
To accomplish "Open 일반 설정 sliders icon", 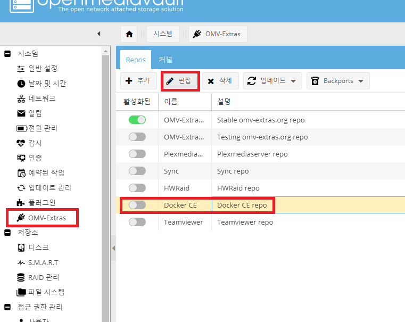I will click(21, 69).
